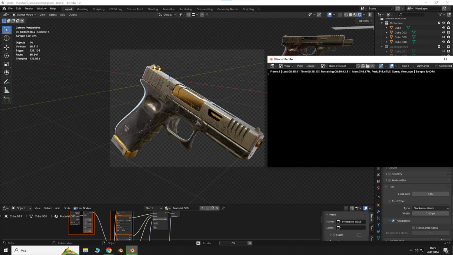Switch to wireframe viewport shading

point(346,15)
